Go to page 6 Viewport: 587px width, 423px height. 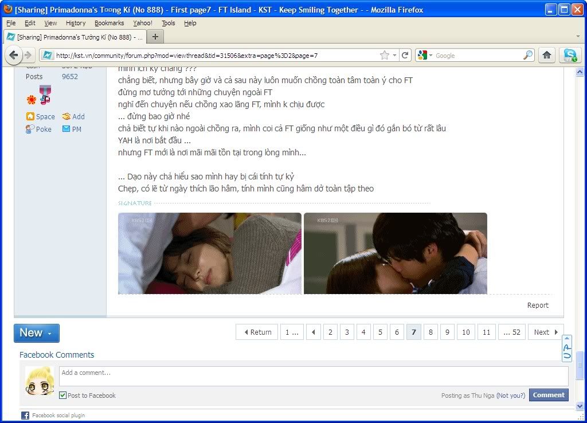[397, 332]
